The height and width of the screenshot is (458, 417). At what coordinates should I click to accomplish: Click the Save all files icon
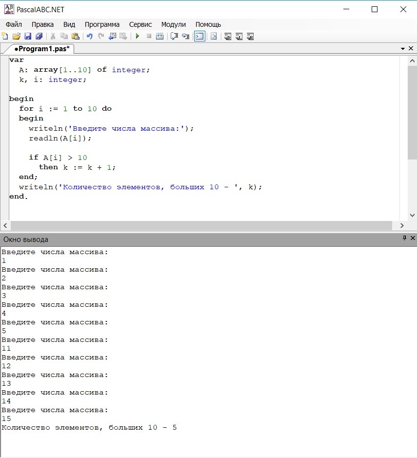tap(39, 36)
